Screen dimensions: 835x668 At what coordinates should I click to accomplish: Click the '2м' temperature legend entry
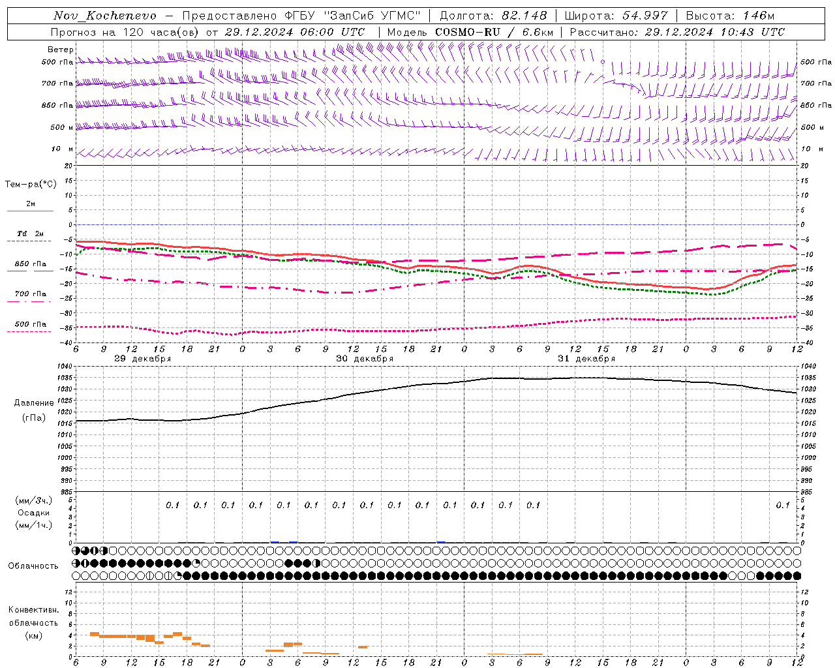pyautogui.click(x=31, y=204)
